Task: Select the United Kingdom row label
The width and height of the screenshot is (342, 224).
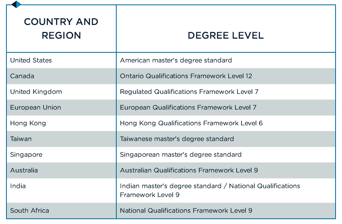Action: point(36,92)
